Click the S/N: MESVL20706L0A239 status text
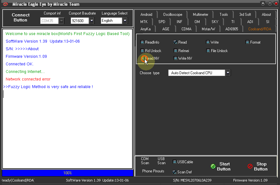Screen dimensions: 280x185 [x=192, y=180]
